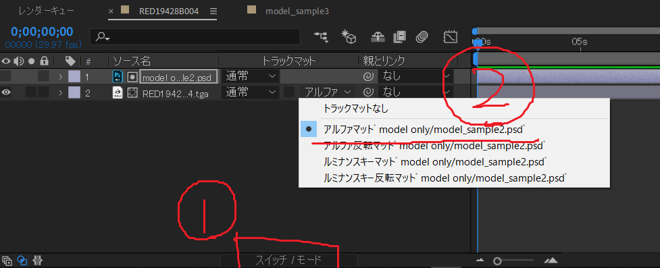Click the 親とリンク column header
The height and width of the screenshot is (268, 660).
coord(384,61)
